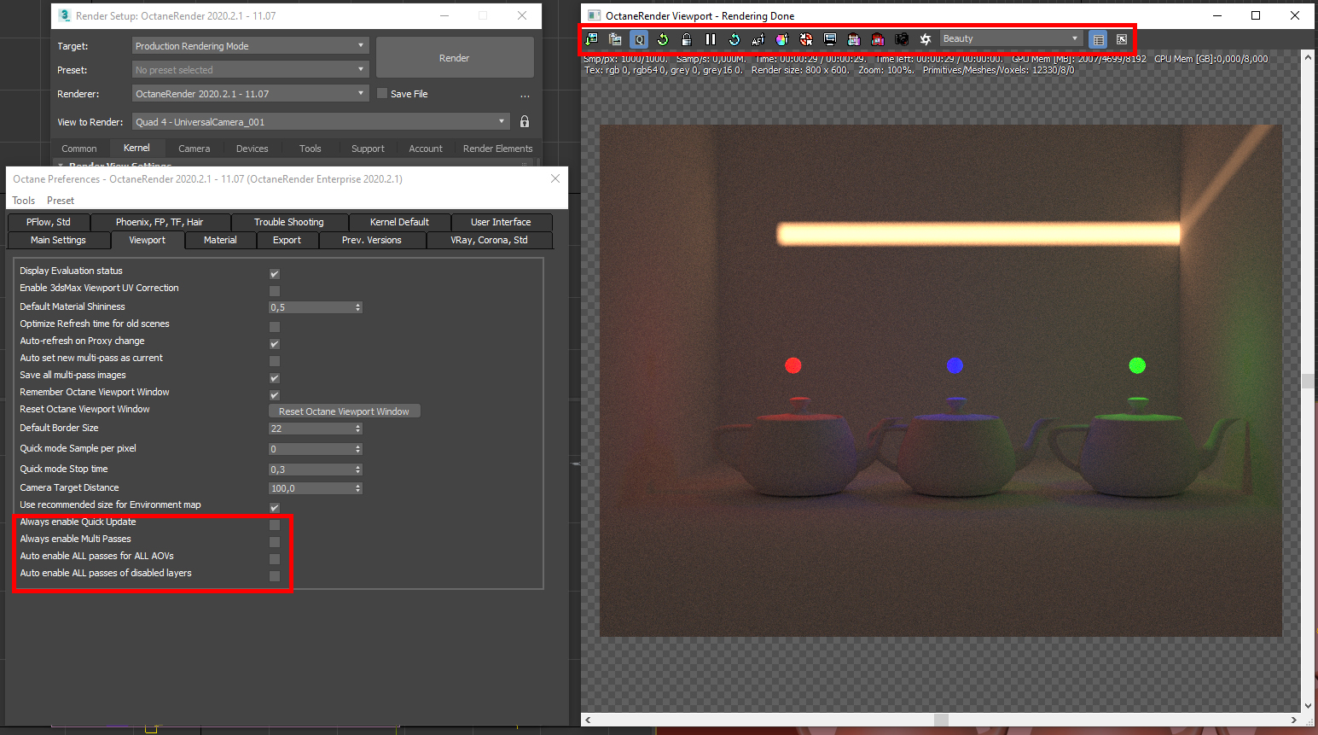This screenshot has width=1318, height=735.
Task: Close the Octane Preferences dialog
Action: 555,178
